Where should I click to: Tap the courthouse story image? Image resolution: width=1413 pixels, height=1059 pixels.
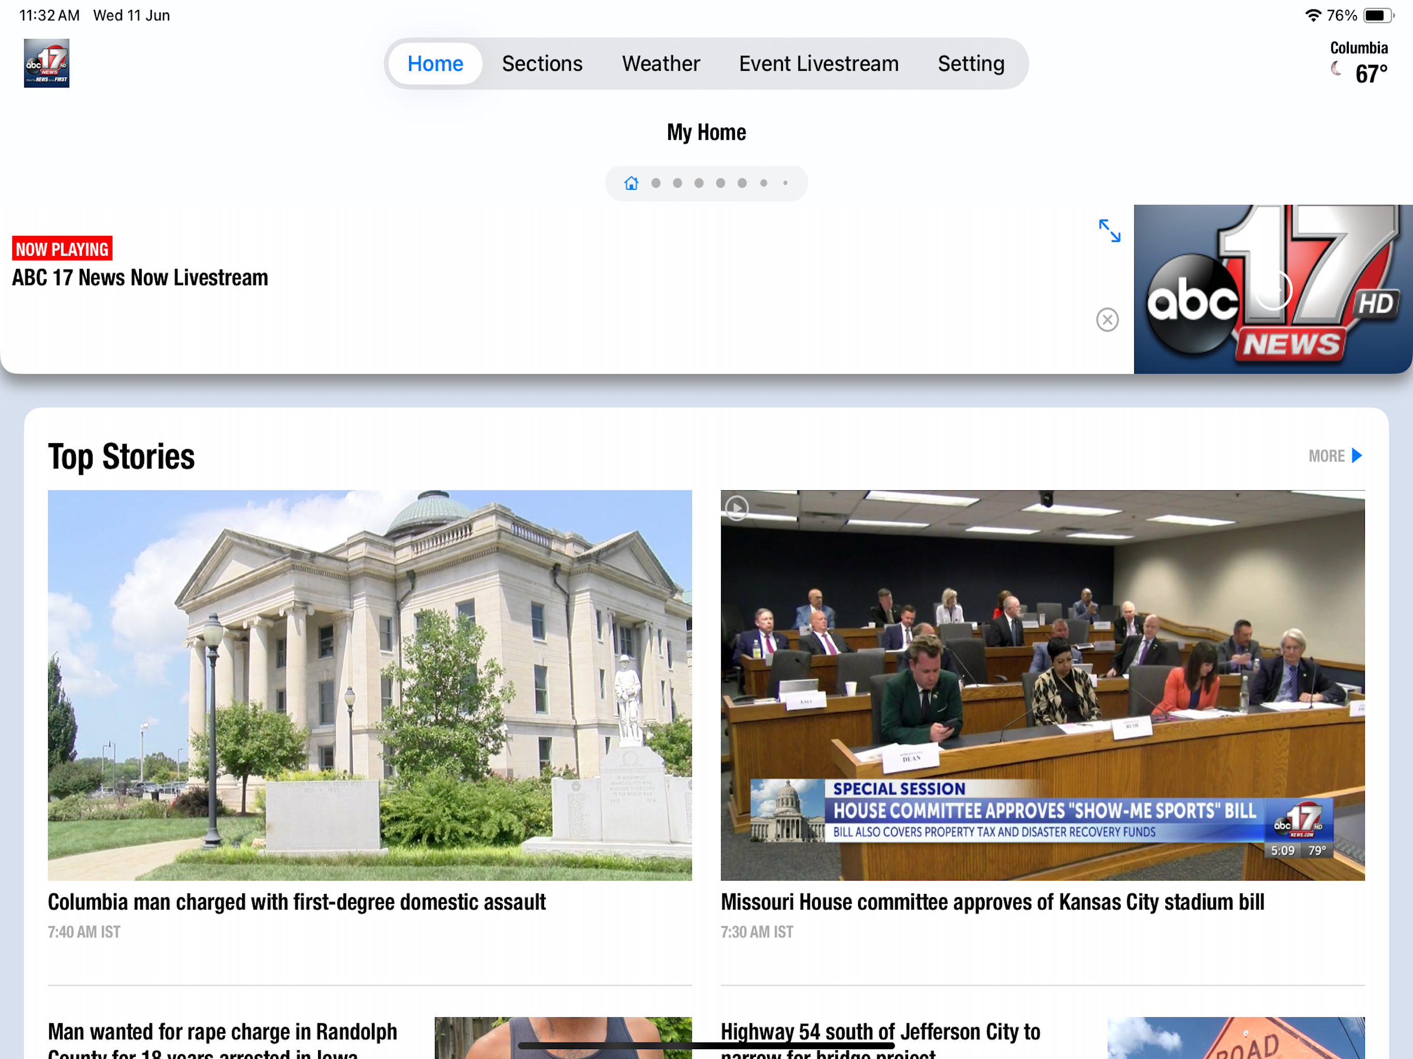369,685
